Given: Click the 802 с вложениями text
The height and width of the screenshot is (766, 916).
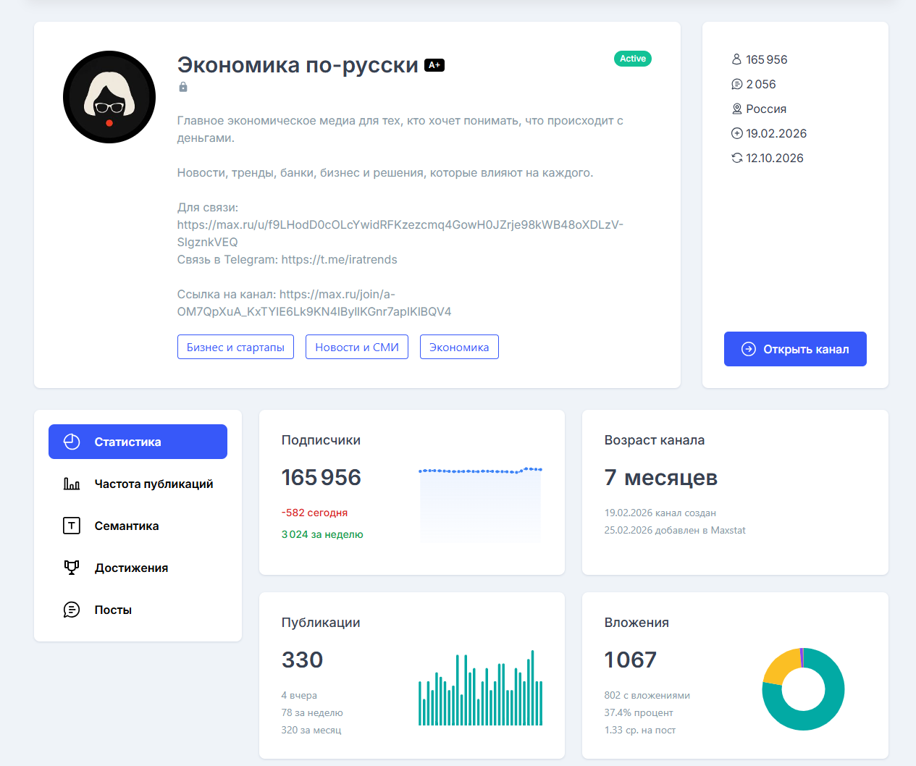Looking at the screenshot, I should point(647,695).
